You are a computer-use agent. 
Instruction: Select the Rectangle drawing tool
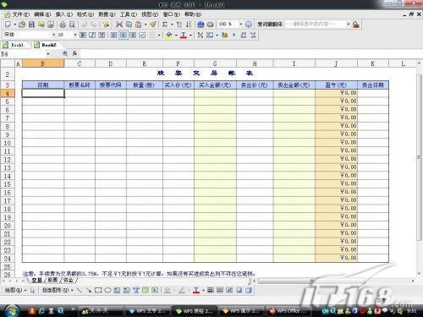(x=98, y=290)
